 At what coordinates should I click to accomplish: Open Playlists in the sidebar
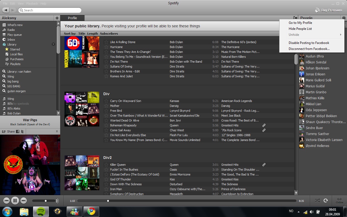tap(15, 64)
